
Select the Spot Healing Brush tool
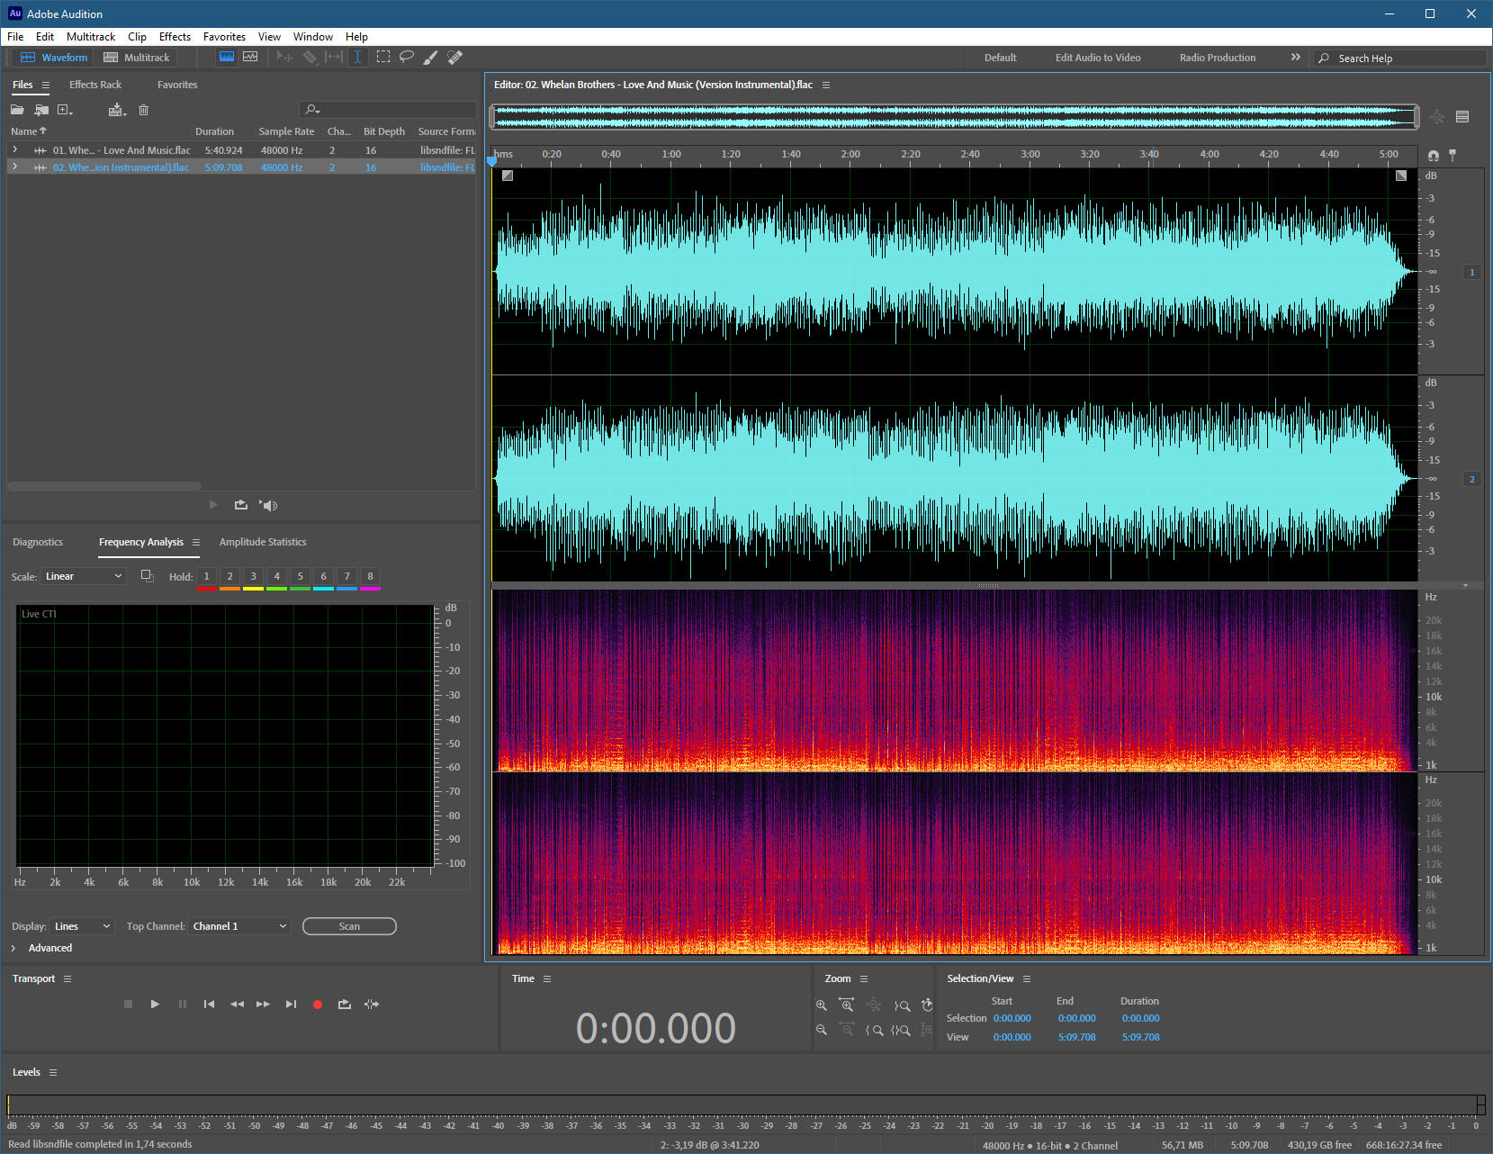click(455, 57)
